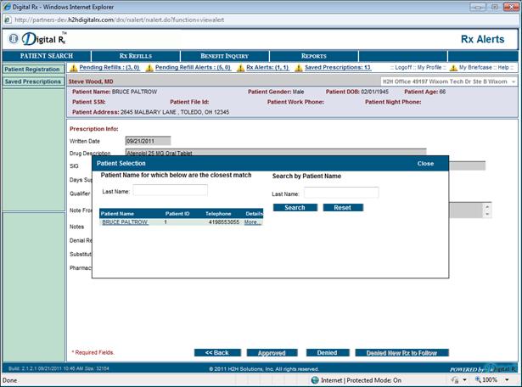Switch to the Patient Registration tab
The image size is (522, 387).
coord(31,70)
